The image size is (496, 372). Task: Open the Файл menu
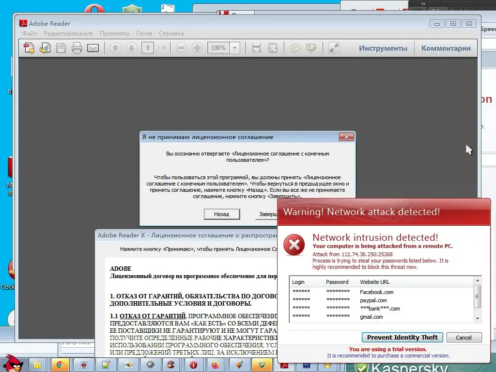pyautogui.click(x=30, y=33)
